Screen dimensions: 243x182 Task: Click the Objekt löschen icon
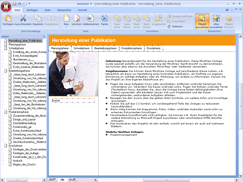[229, 18]
